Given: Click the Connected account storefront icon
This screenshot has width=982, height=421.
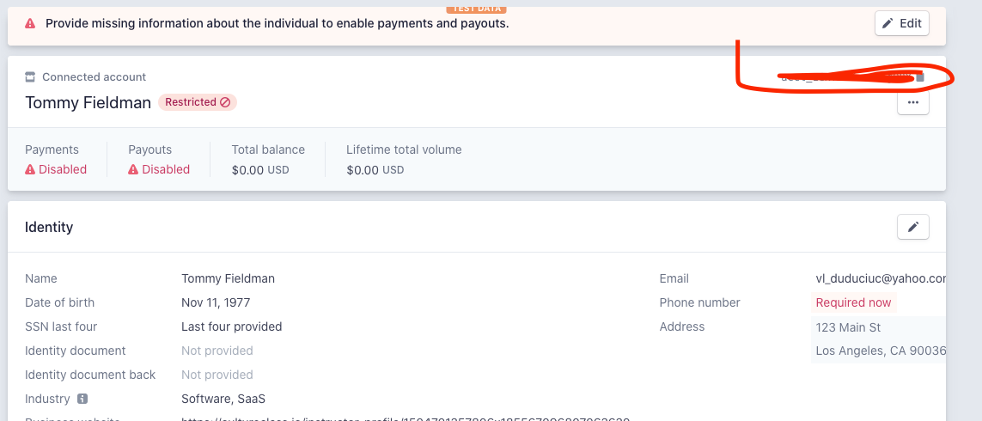Looking at the screenshot, I should pos(30,77).
